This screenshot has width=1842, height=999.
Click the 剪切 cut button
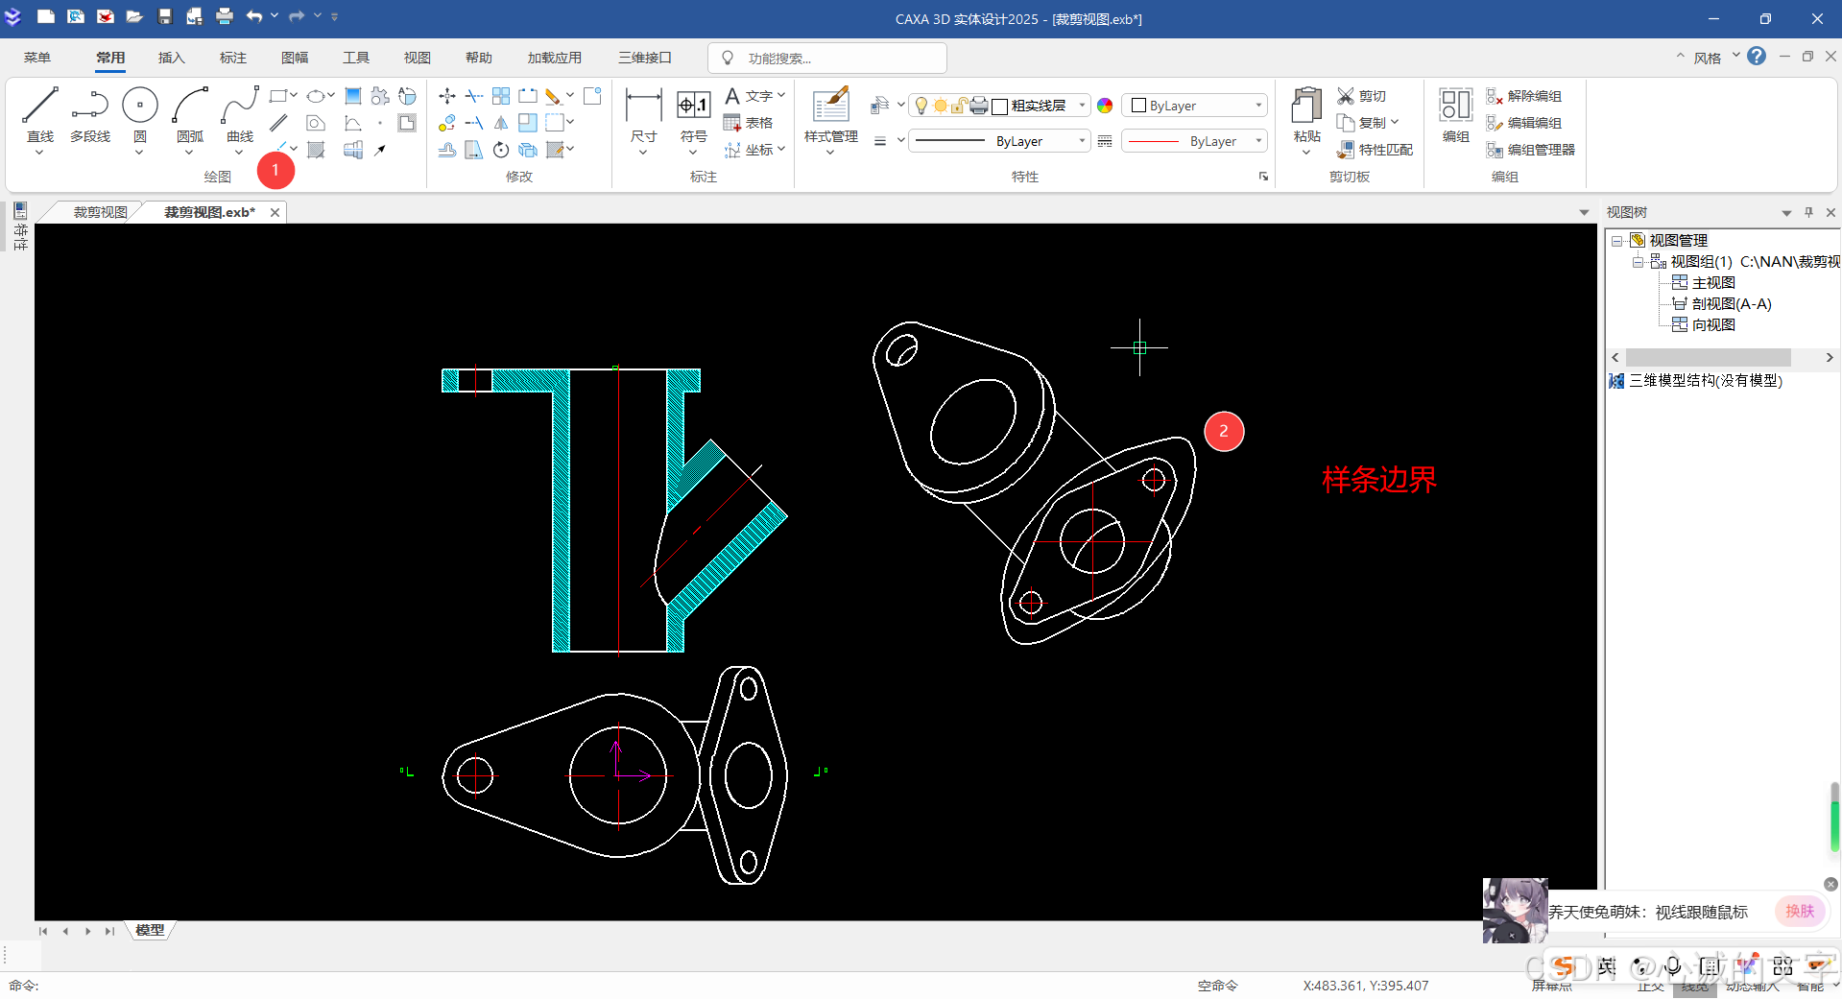click(1361, 96)
